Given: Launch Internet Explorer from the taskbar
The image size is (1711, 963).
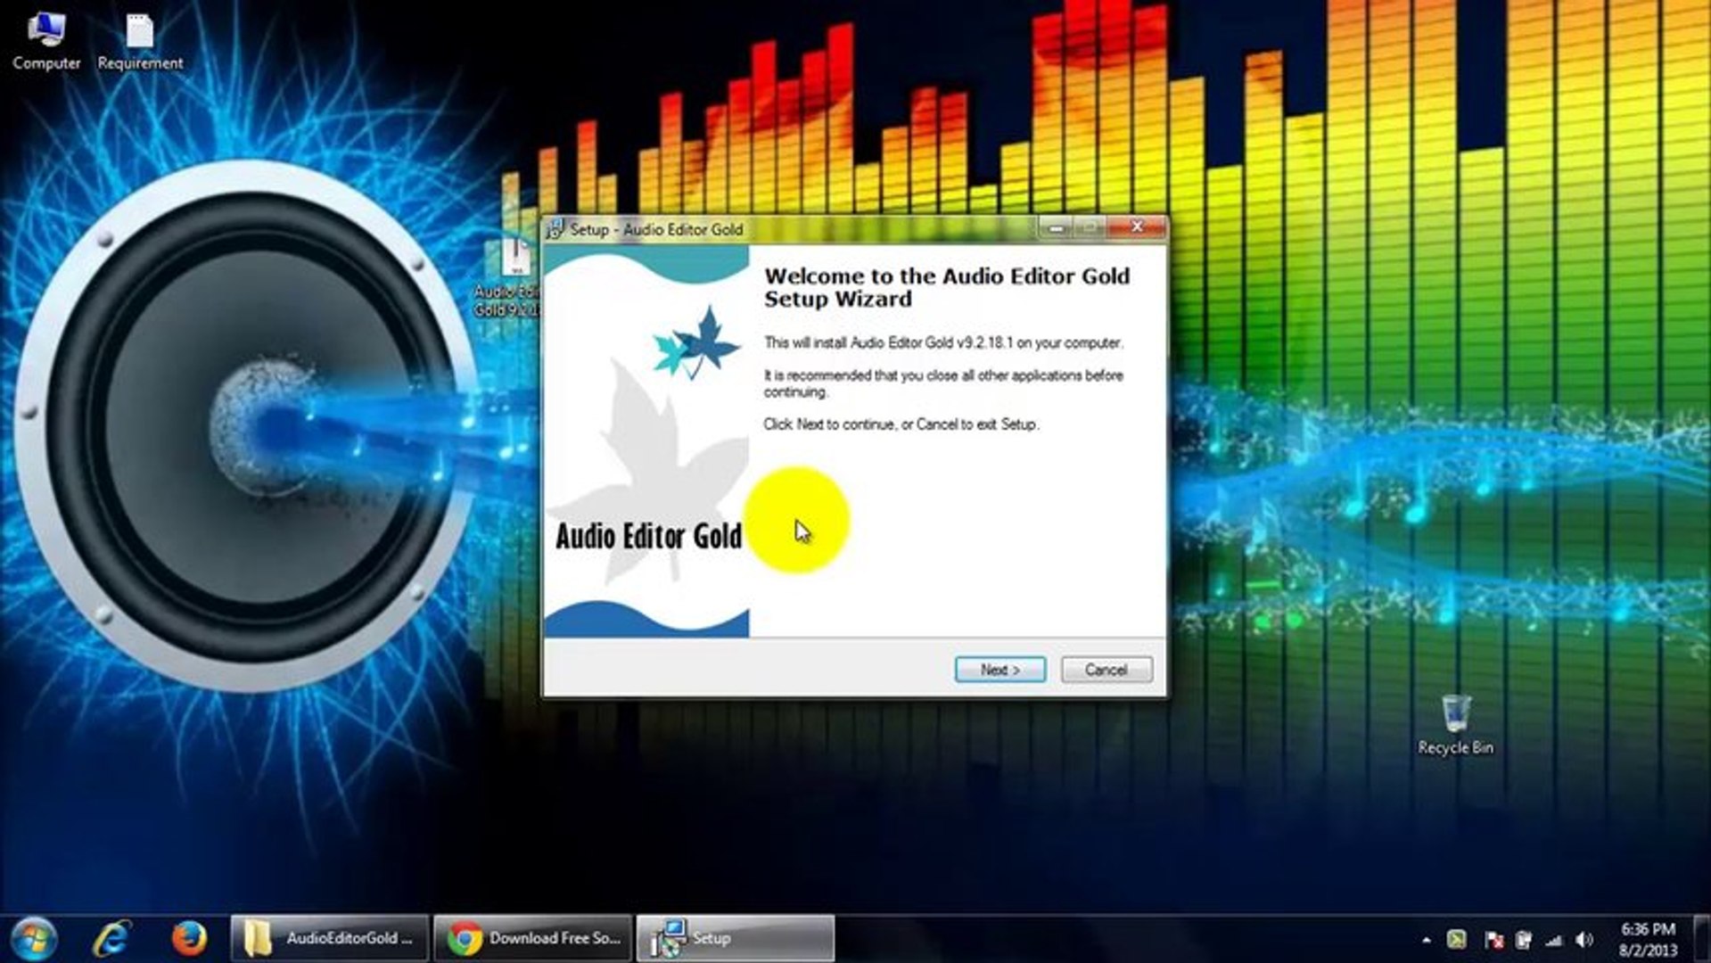Looking at the screenshot, I should tap(112, 939).
